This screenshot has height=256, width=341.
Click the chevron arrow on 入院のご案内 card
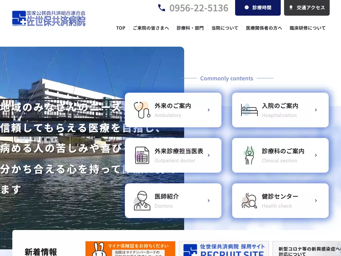(x=316, y=110)
